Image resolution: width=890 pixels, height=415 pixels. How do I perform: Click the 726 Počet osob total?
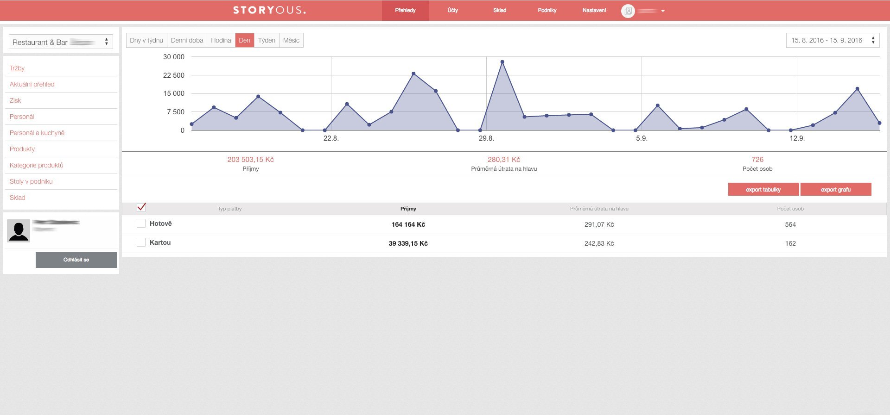coord(757,159)
